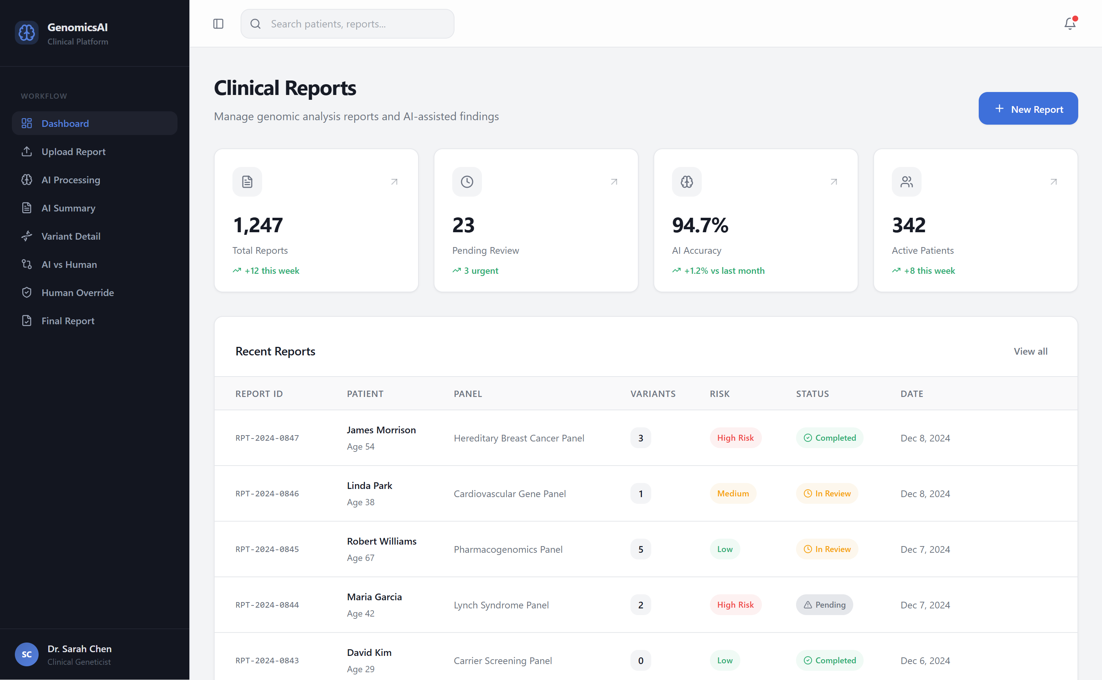Click the GenomicsAI brain logo icon
The width and height of the screenshot is (1102, 680).
[27, 33]
